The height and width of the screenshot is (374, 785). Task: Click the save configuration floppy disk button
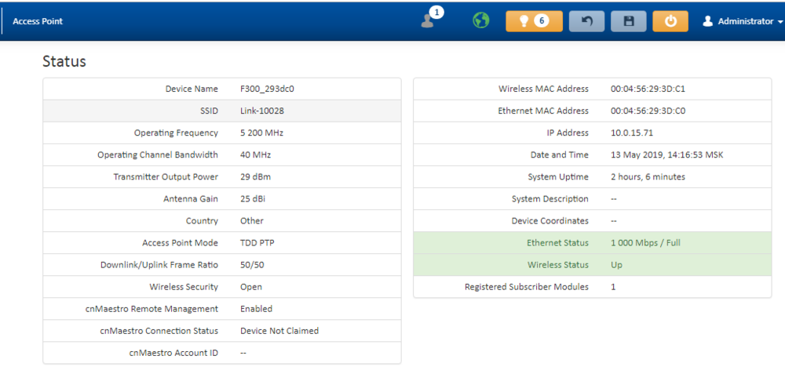pyautogui.click(x=629, y=21)
